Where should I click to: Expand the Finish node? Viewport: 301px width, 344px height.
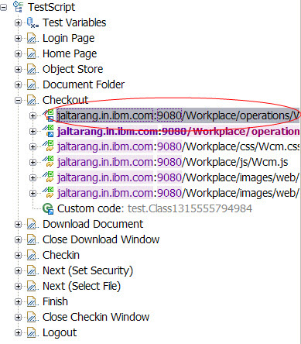point(18,302)
